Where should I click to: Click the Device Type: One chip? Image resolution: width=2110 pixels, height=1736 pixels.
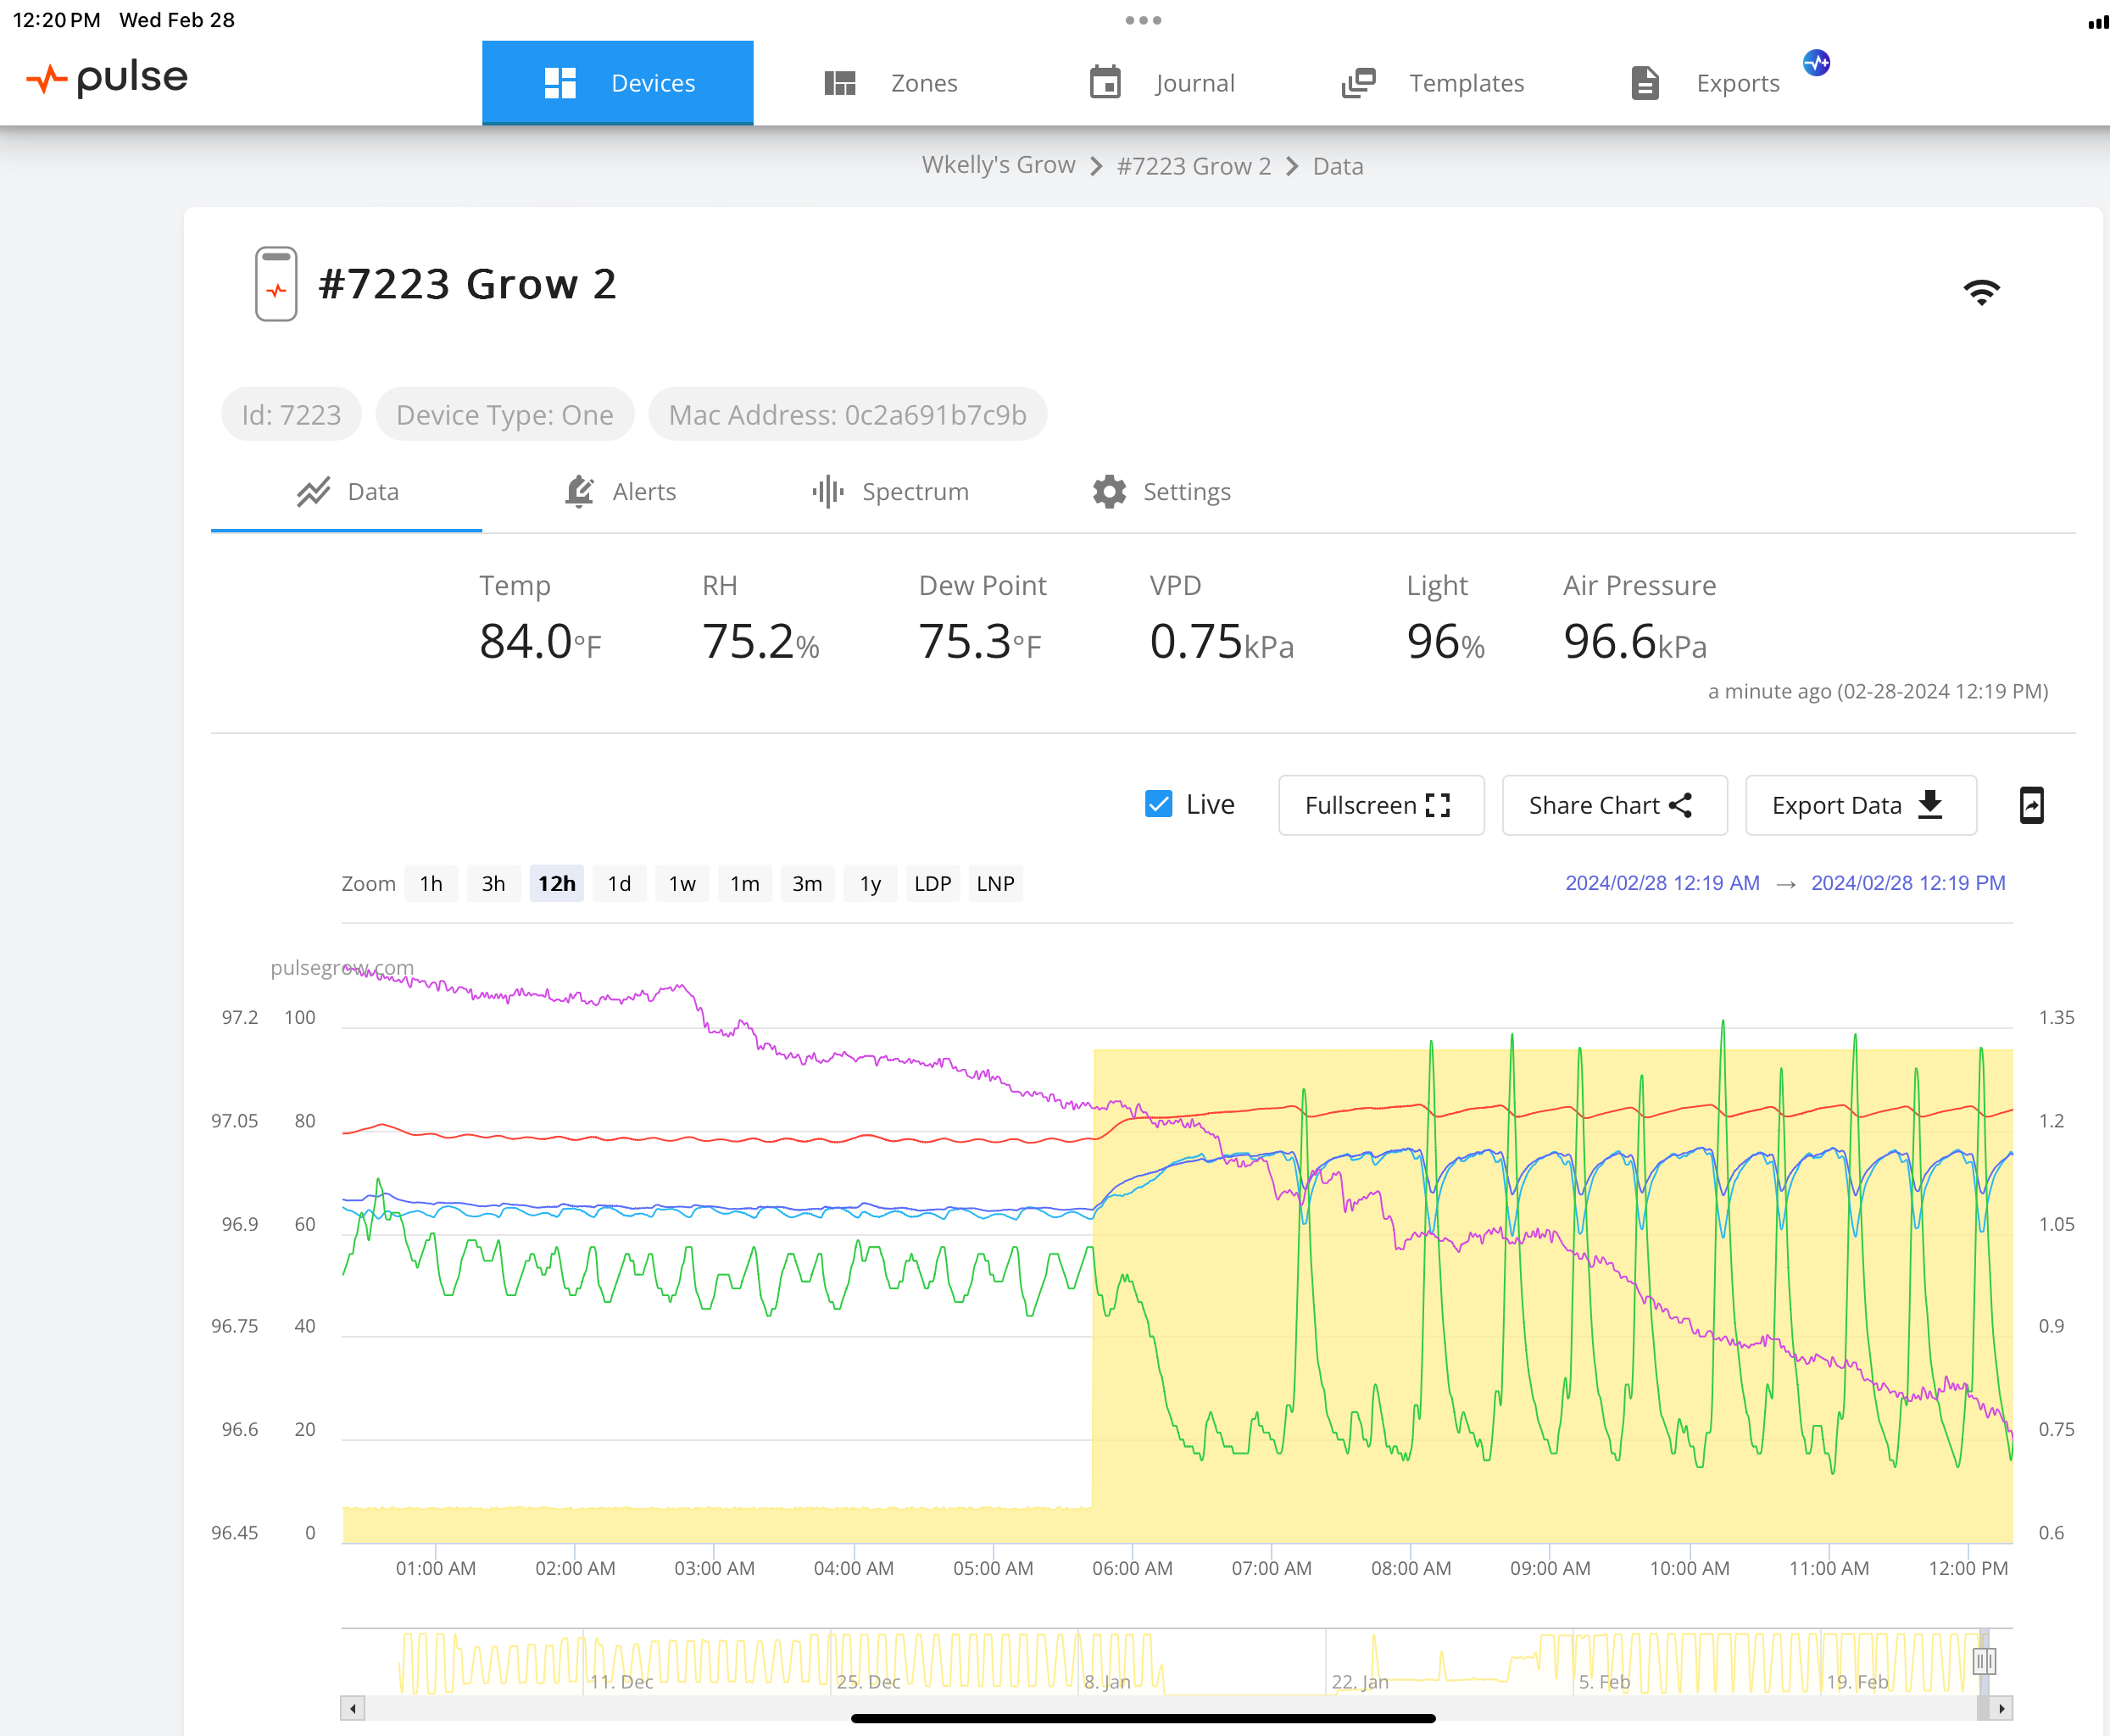[x=505, y=414]
